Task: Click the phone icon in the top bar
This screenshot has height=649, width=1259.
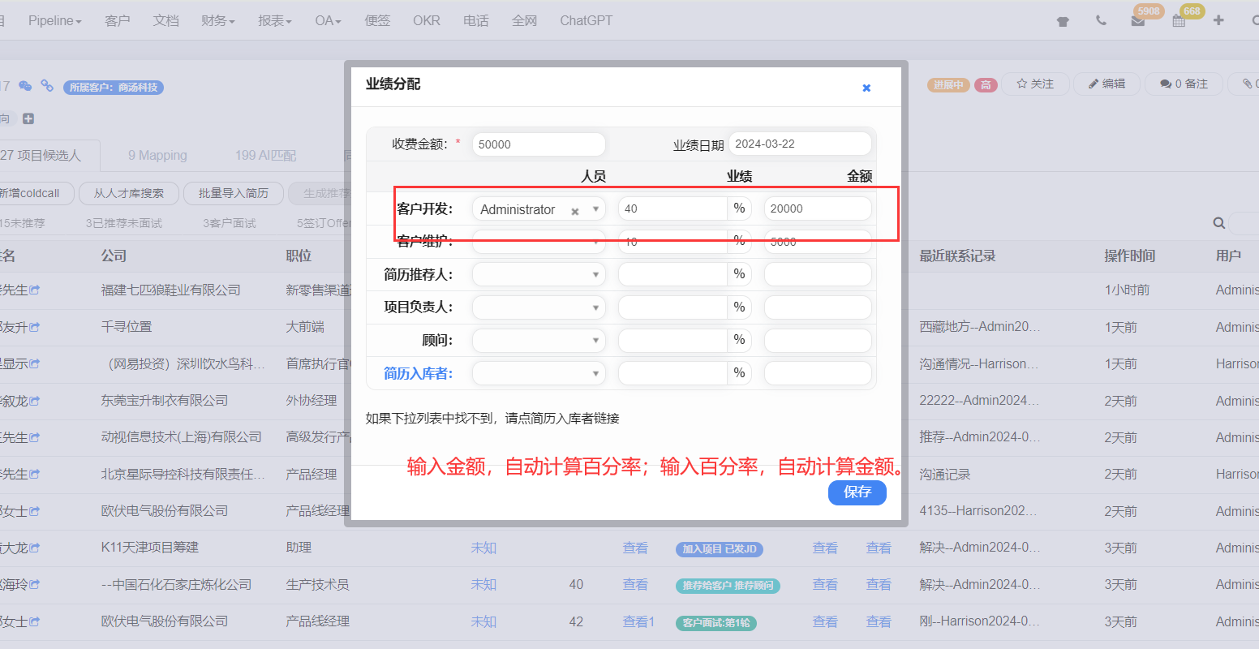Action: click(1101, 21)
